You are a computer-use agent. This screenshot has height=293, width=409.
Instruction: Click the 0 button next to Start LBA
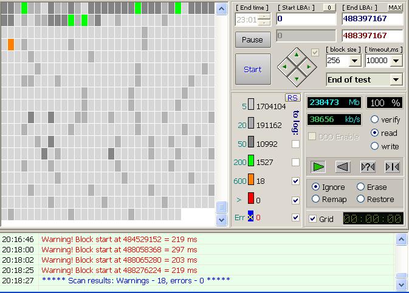(329, 7)
